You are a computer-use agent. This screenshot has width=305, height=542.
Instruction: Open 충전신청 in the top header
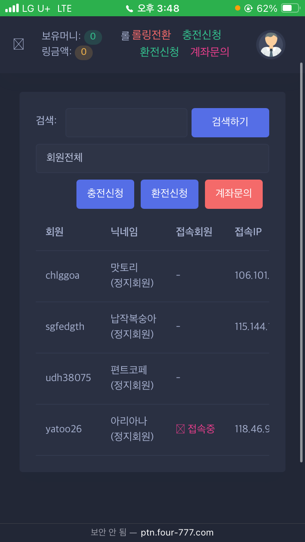point(202,35)
